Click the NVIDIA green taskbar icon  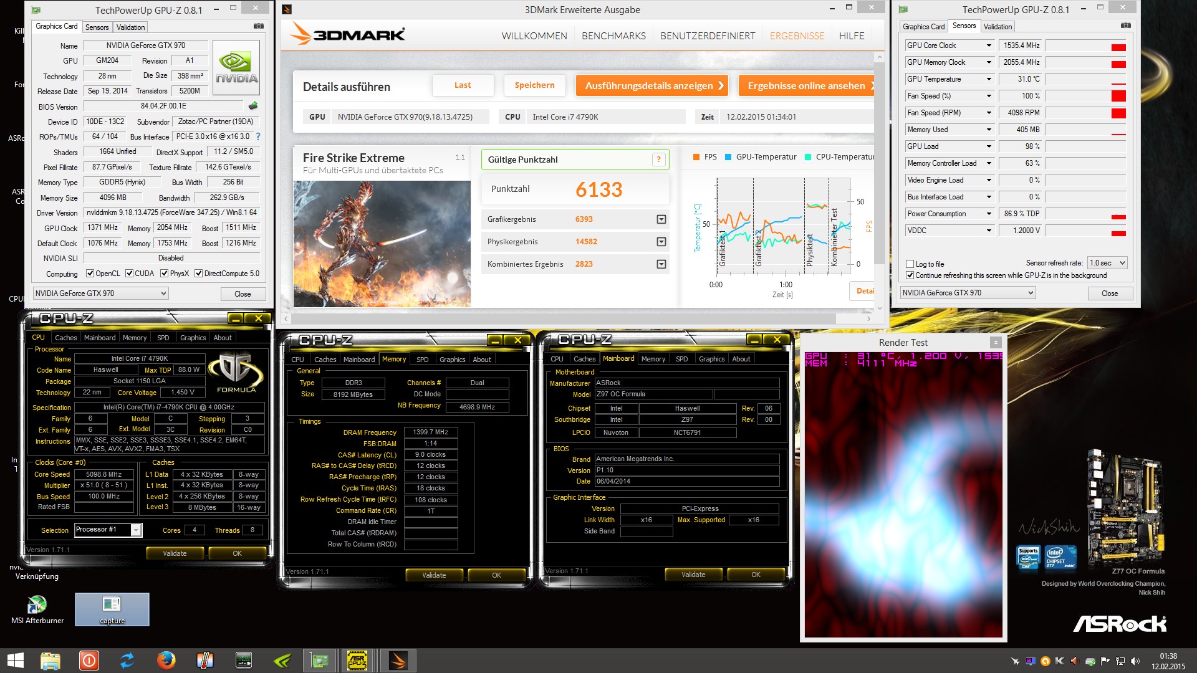(282, 661)
